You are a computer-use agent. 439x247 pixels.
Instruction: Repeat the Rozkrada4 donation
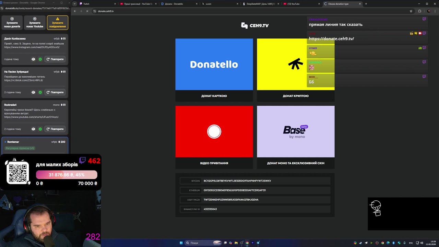tap(55, 129)
